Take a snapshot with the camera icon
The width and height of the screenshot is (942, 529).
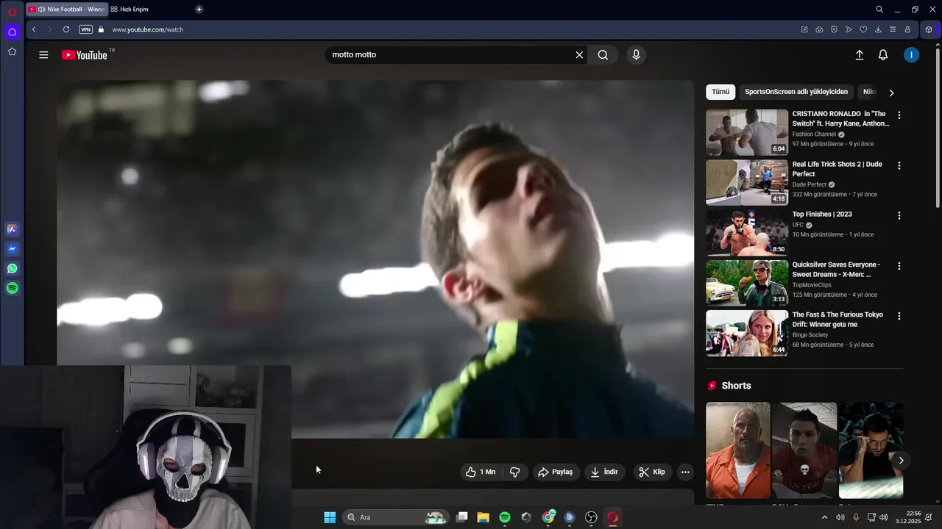(819, 29)
